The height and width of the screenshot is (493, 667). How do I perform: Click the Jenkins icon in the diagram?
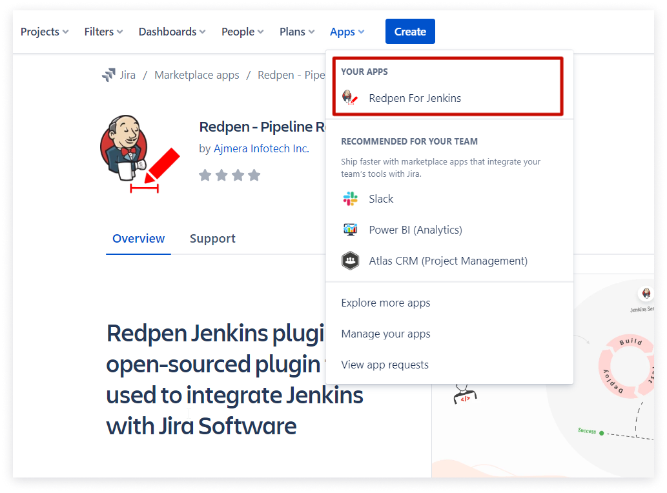646,293
